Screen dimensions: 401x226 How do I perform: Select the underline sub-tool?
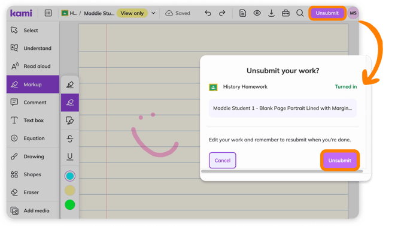click(x=70, y=156)
